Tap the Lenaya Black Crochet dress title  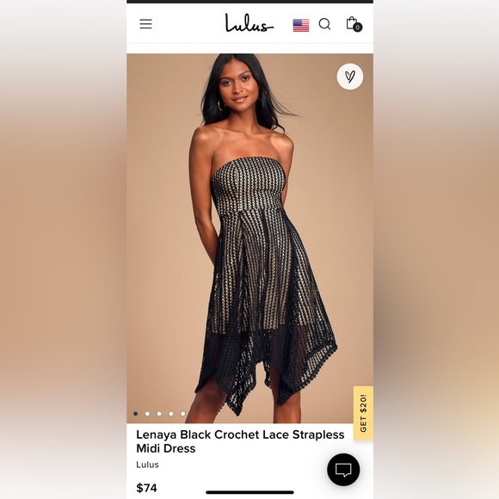240,441
